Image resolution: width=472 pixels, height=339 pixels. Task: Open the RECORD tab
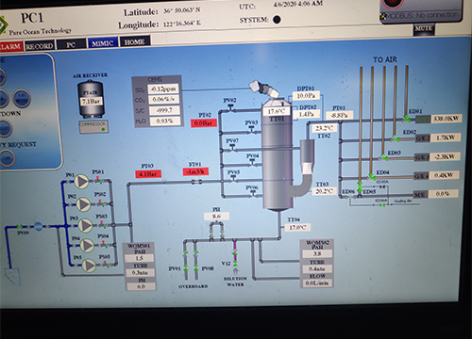click(x=40, y=46)
